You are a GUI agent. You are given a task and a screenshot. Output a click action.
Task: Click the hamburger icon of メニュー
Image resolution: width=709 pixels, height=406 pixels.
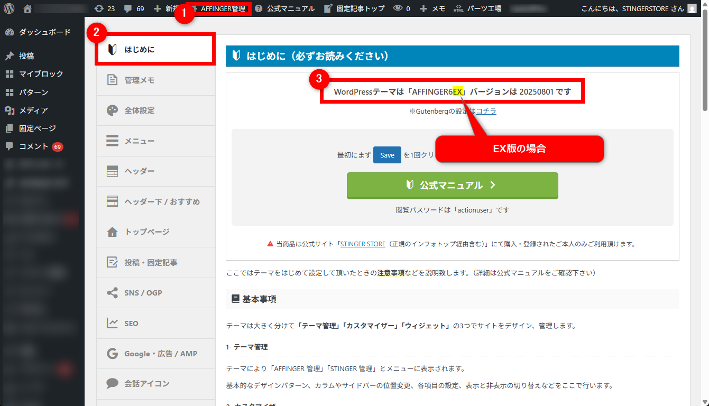point(112,141)
